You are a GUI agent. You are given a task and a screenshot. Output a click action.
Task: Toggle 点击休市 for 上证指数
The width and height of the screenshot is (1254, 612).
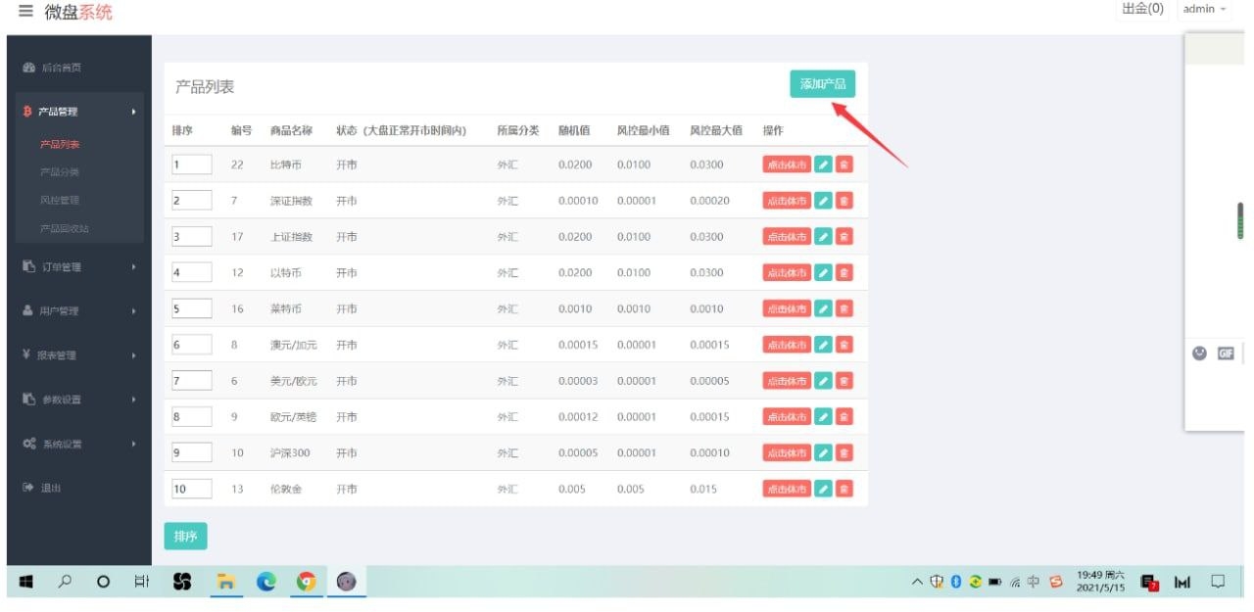787,237
